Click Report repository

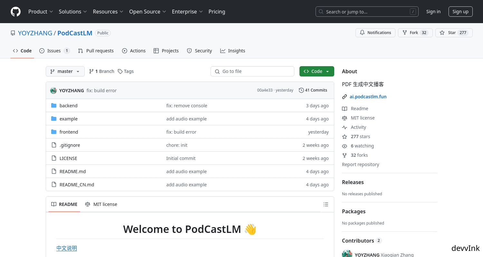[360, 164]
